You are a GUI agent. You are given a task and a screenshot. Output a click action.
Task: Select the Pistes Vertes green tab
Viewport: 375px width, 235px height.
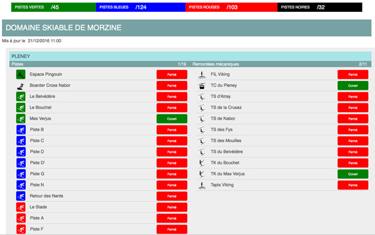point(54,7)
